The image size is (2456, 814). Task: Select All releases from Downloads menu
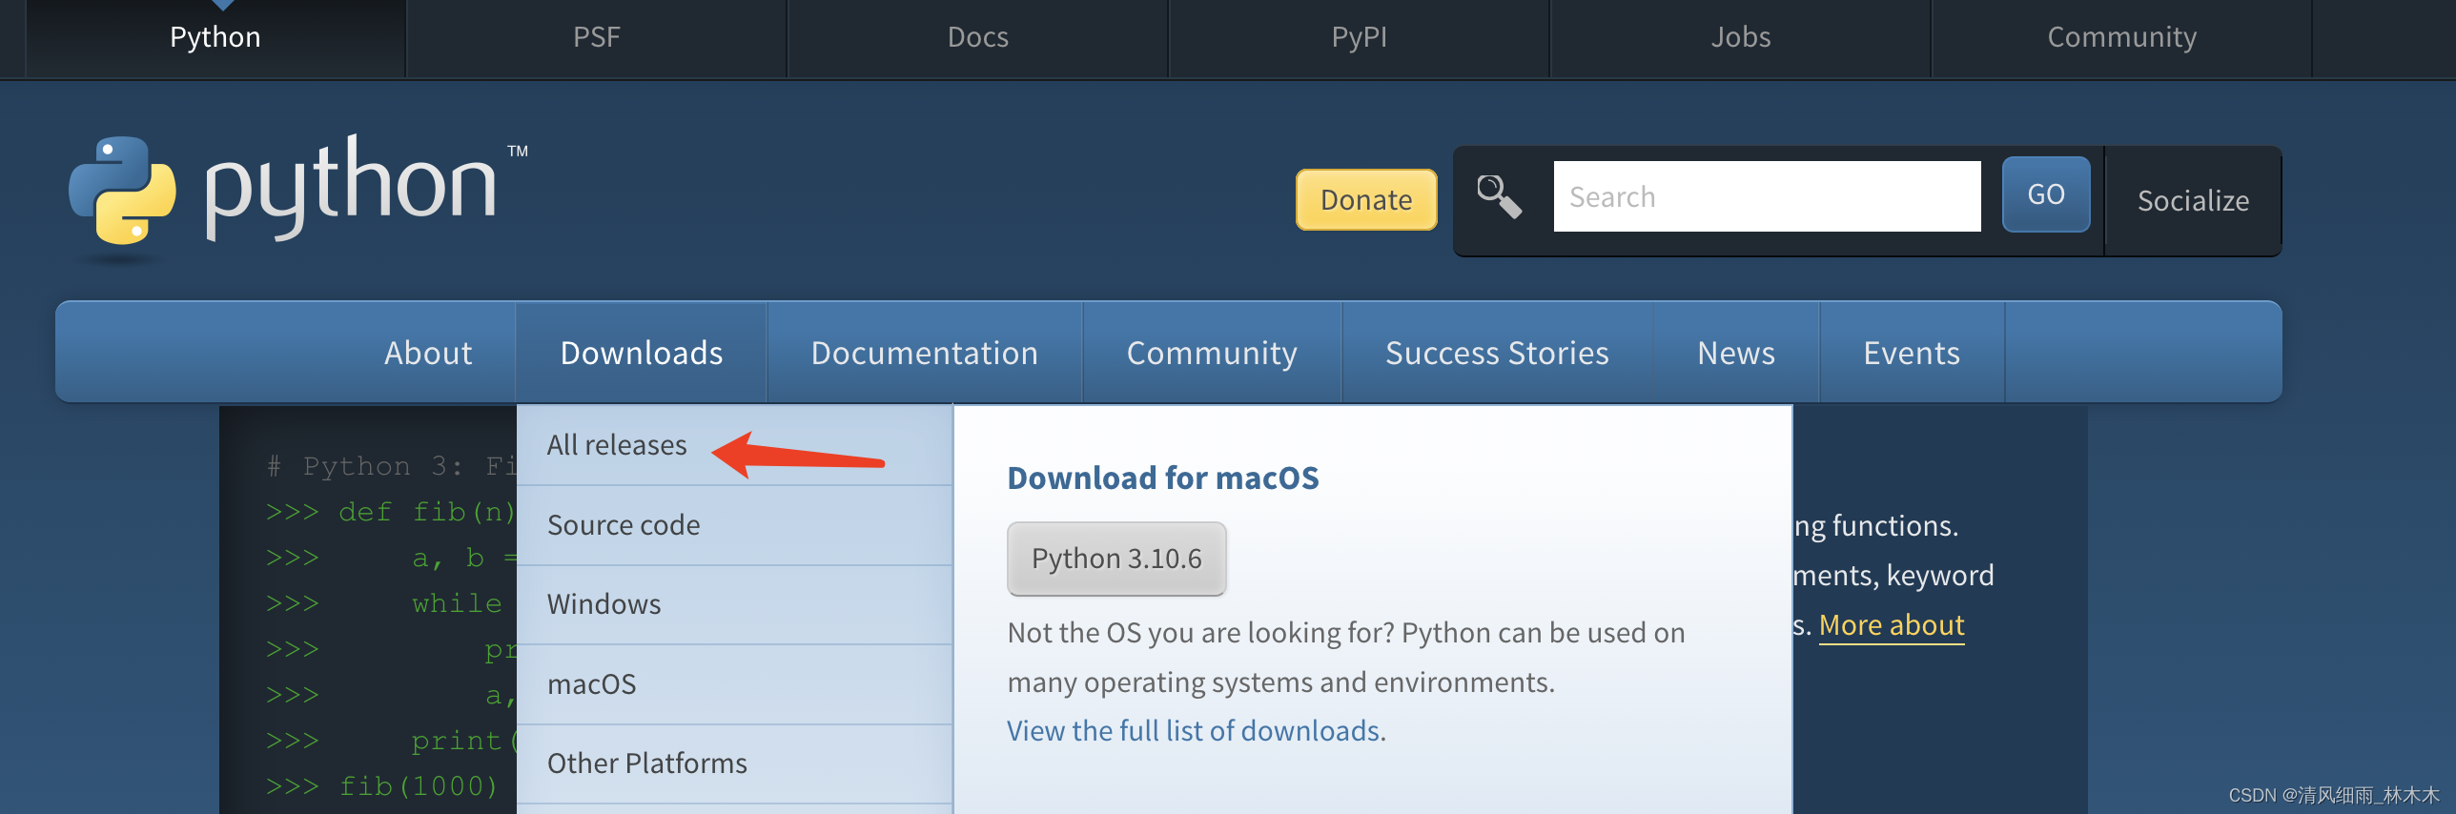[x=616, y=445]
